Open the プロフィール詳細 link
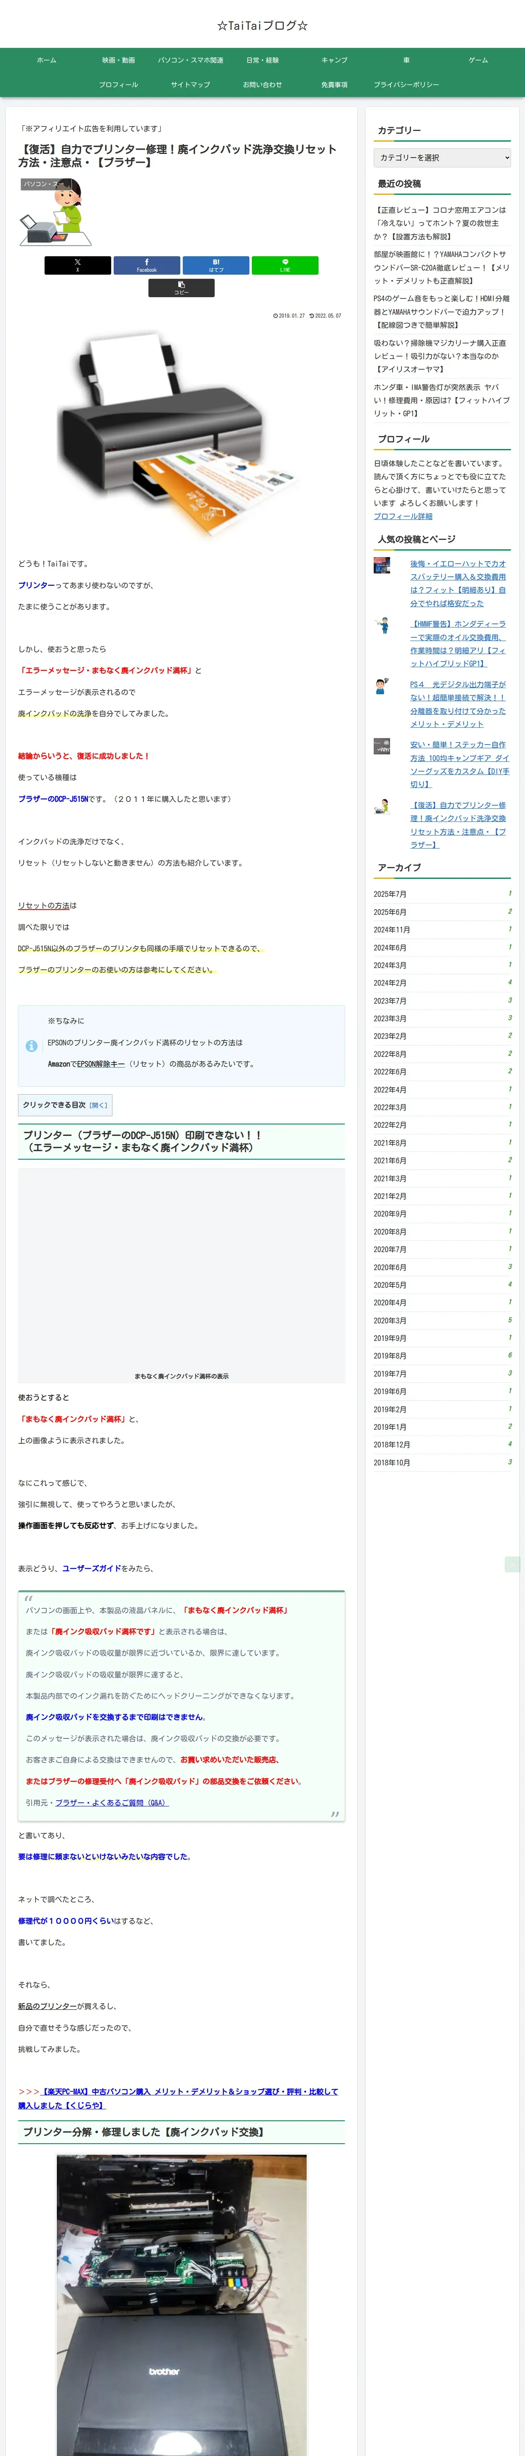 click(403, 516)
